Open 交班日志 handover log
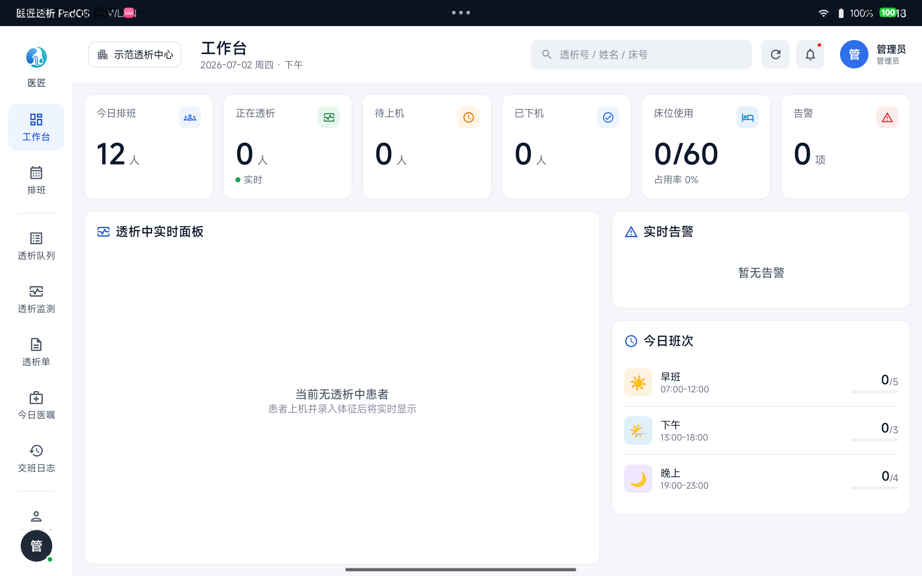 pos(36,459)
